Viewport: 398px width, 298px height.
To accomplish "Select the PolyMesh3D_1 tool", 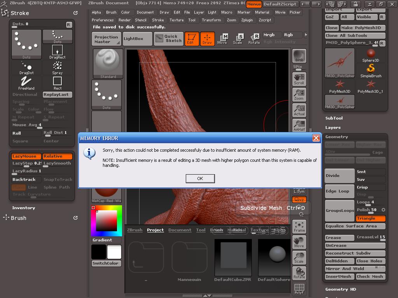I will tap(370, 87).
